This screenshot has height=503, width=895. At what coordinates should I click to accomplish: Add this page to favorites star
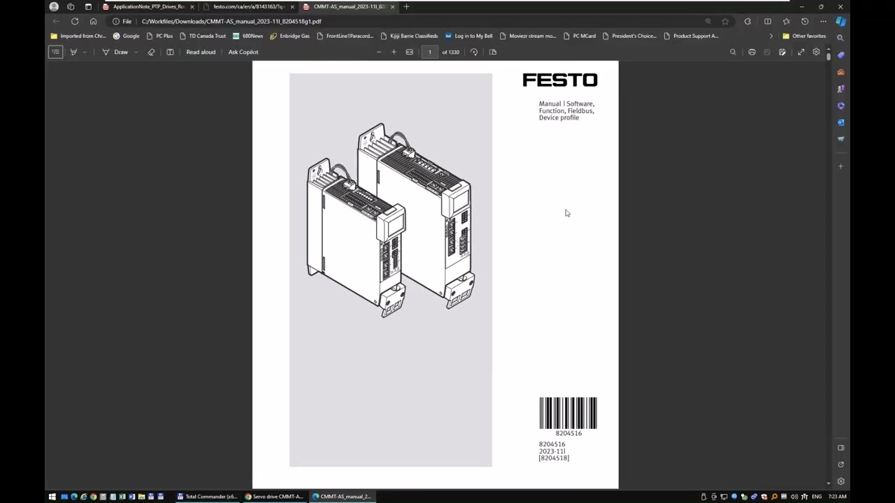coord(725,21)
